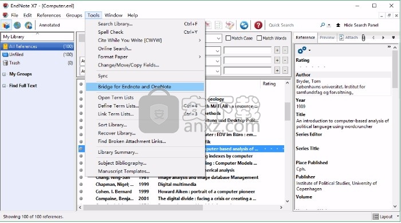
Task: Go to previous reference arrow
Action: point(374,38)
